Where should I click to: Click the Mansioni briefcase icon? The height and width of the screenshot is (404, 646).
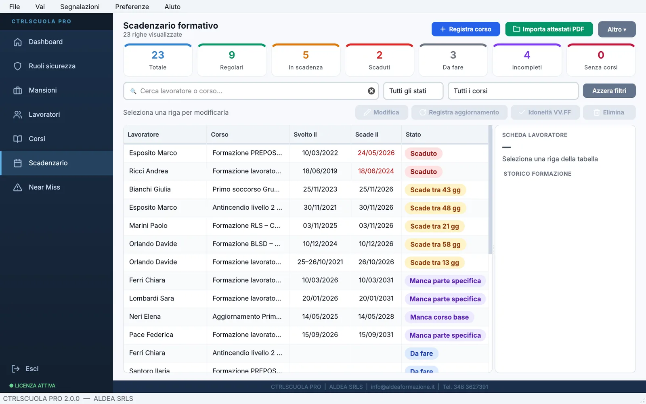[17, 90]
